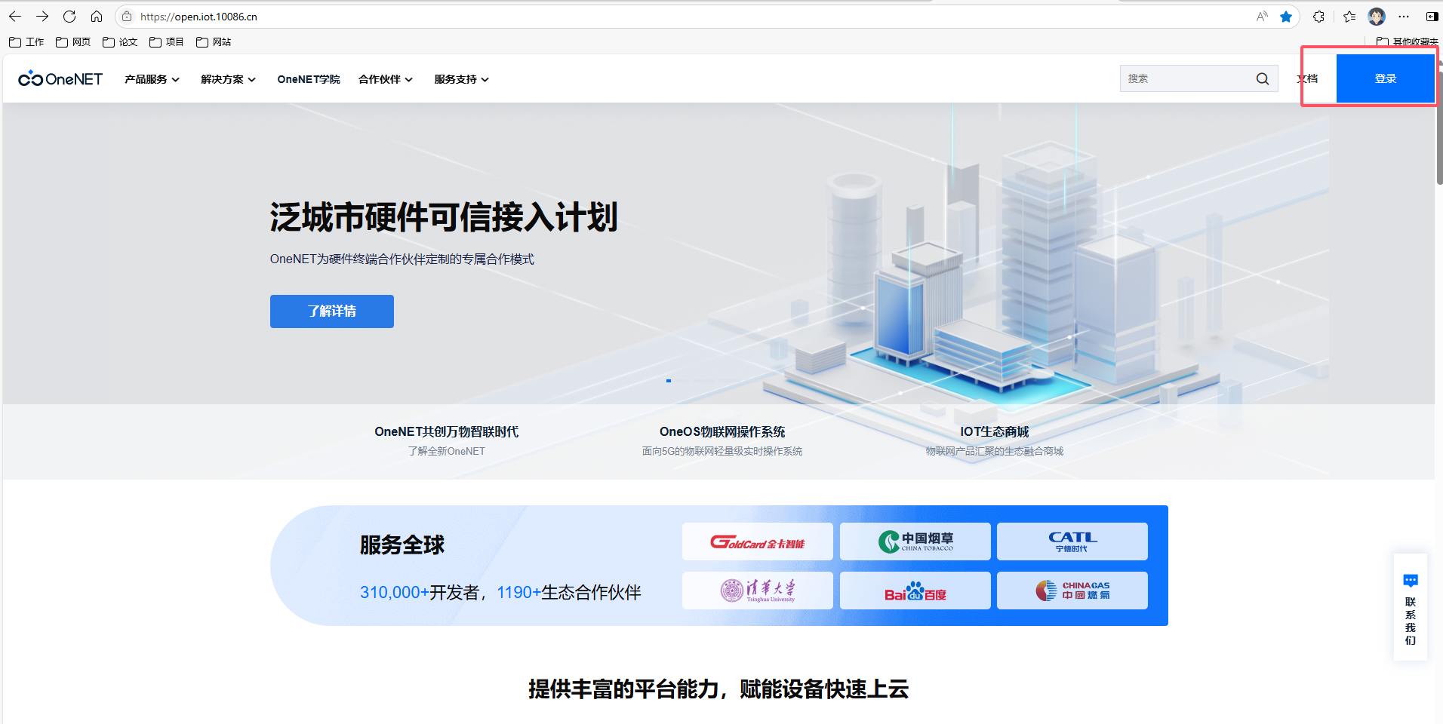Select the blue carousel indicator dot
1443x724 pixels.
[669, 381]
